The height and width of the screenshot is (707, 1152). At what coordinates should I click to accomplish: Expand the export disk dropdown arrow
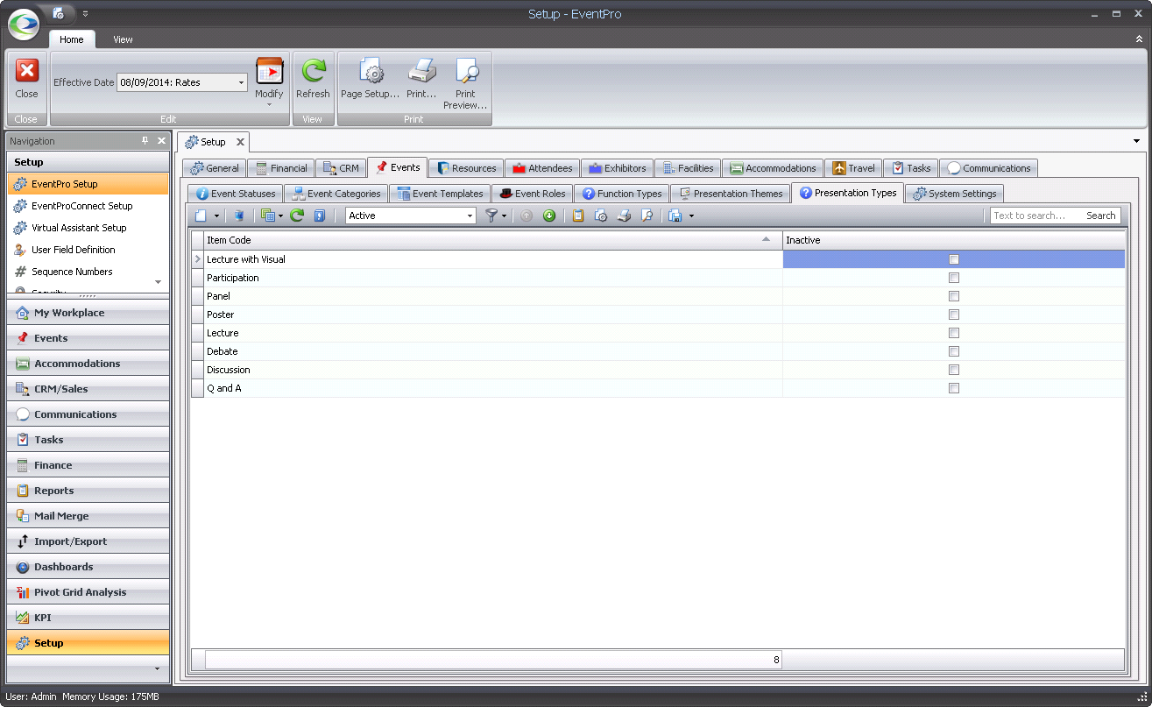(x=691, y=216)
